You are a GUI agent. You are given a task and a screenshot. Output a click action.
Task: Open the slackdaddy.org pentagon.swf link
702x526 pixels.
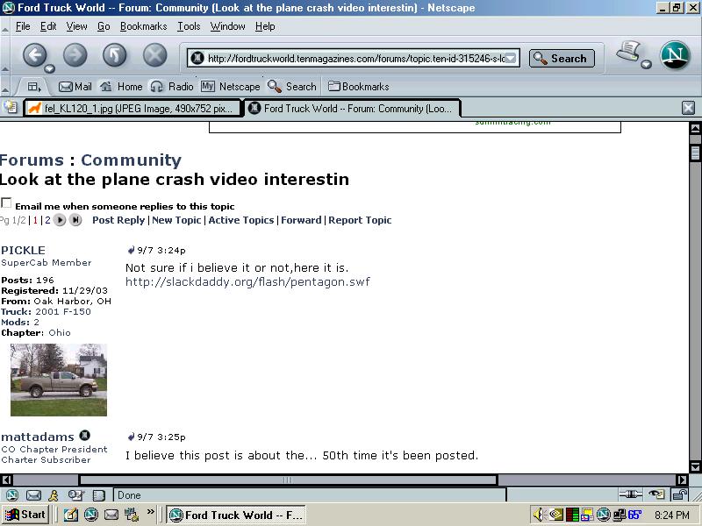[x=247, y=281]
